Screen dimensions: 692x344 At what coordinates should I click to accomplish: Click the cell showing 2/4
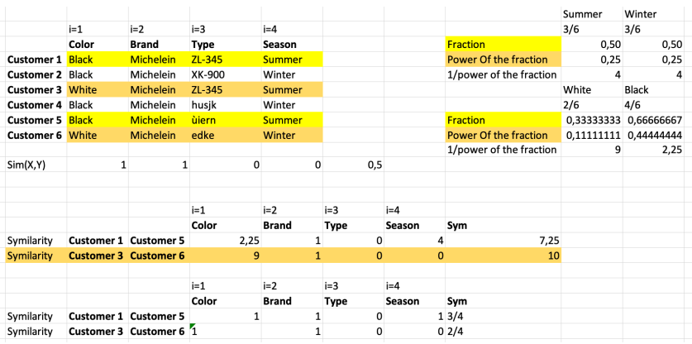point(503,332)
